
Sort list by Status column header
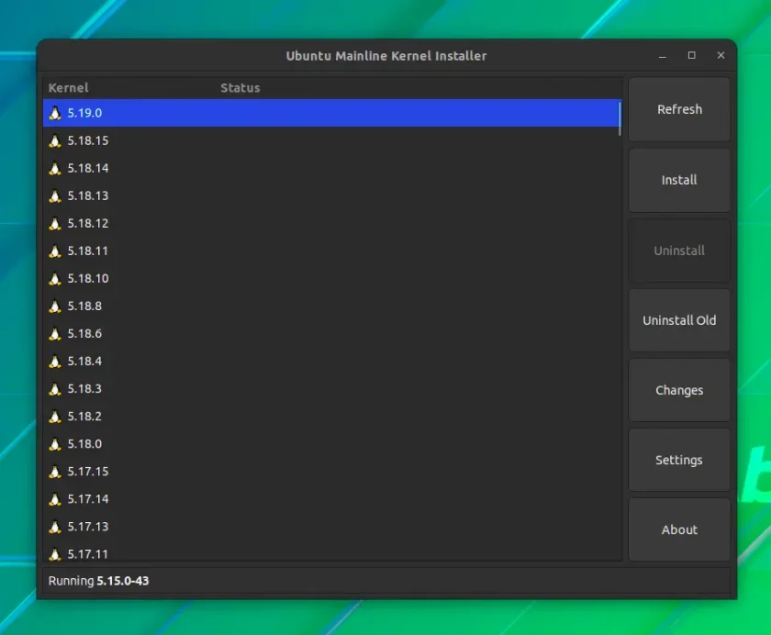(x=240, y=87)
